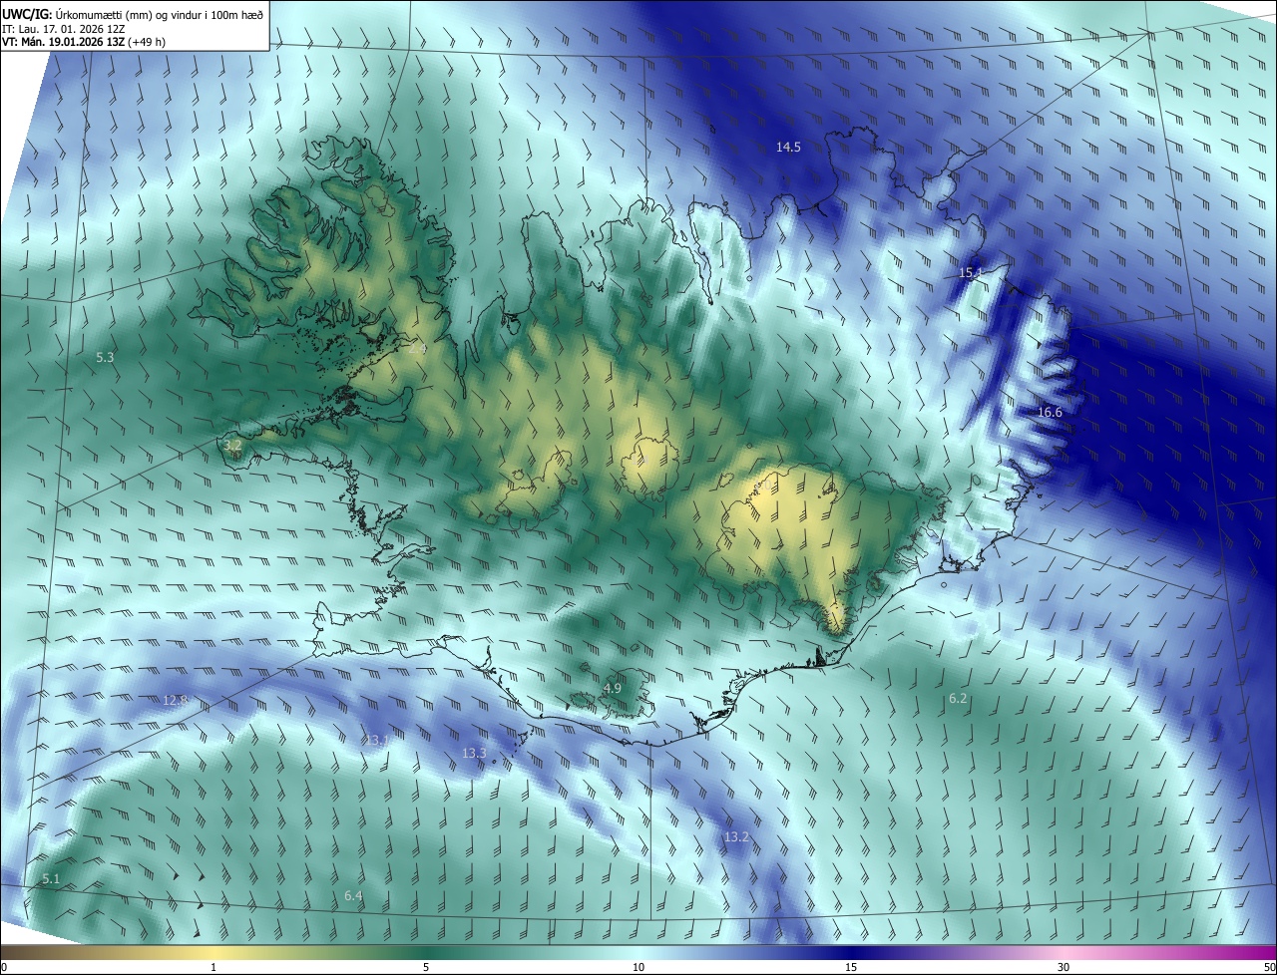Image resolution: width=1277 pixels, height=975 pixels.
Task: Click the color scale tick label '10'
Action: (x=638, y=967)
